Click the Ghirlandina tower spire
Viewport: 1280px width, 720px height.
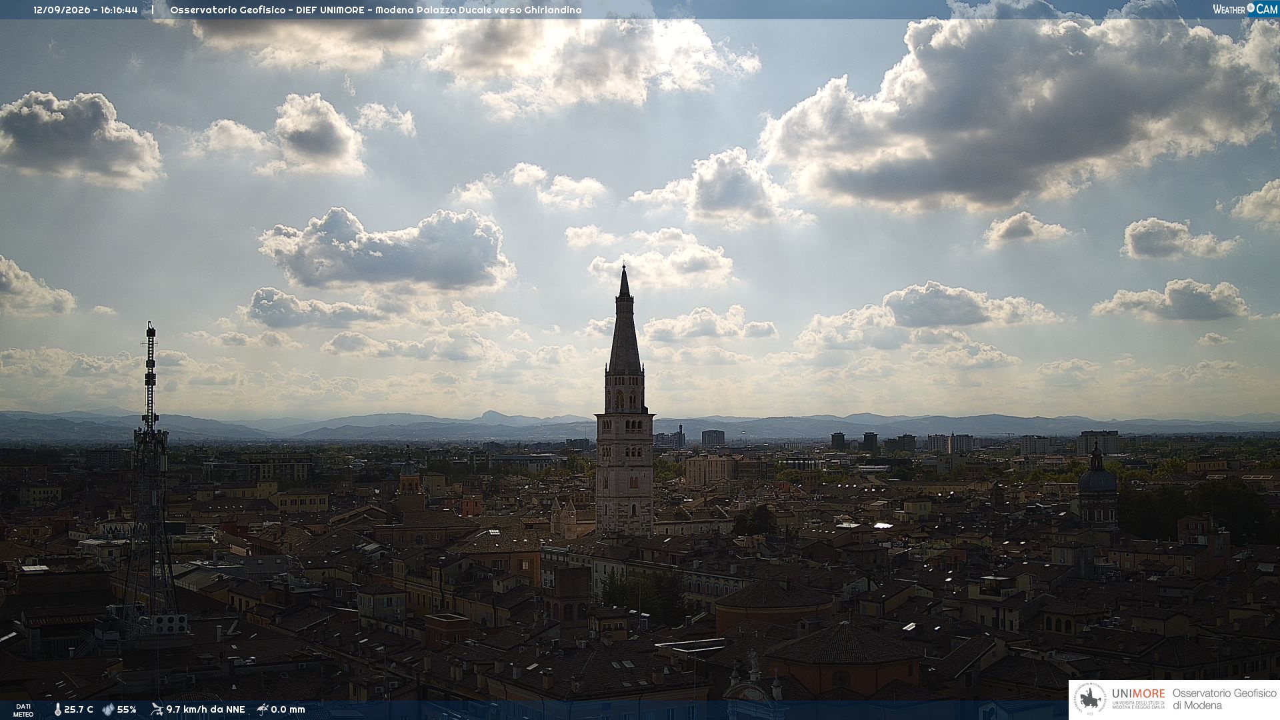pyautogui.click(x=625, y=319)
